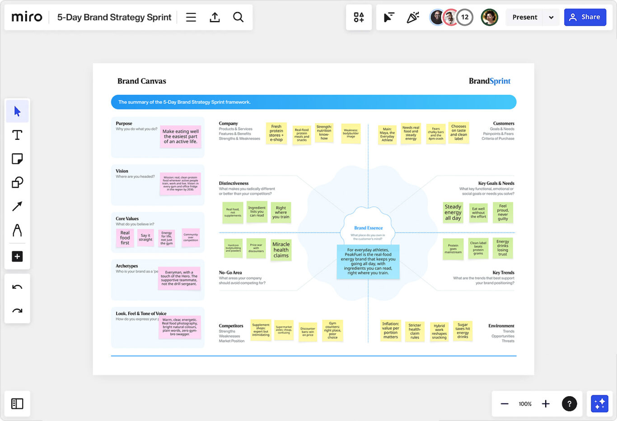Select 'Inflation: value per portion' note
The image size is (617, 421).
coord(391,330)
